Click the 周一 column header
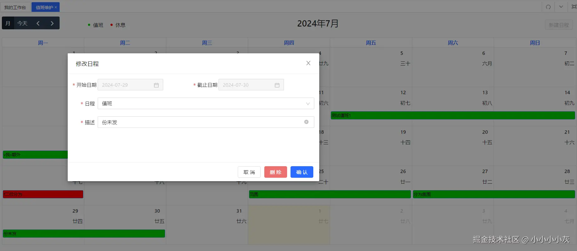 pyautogui.click(x=43, y=43)
